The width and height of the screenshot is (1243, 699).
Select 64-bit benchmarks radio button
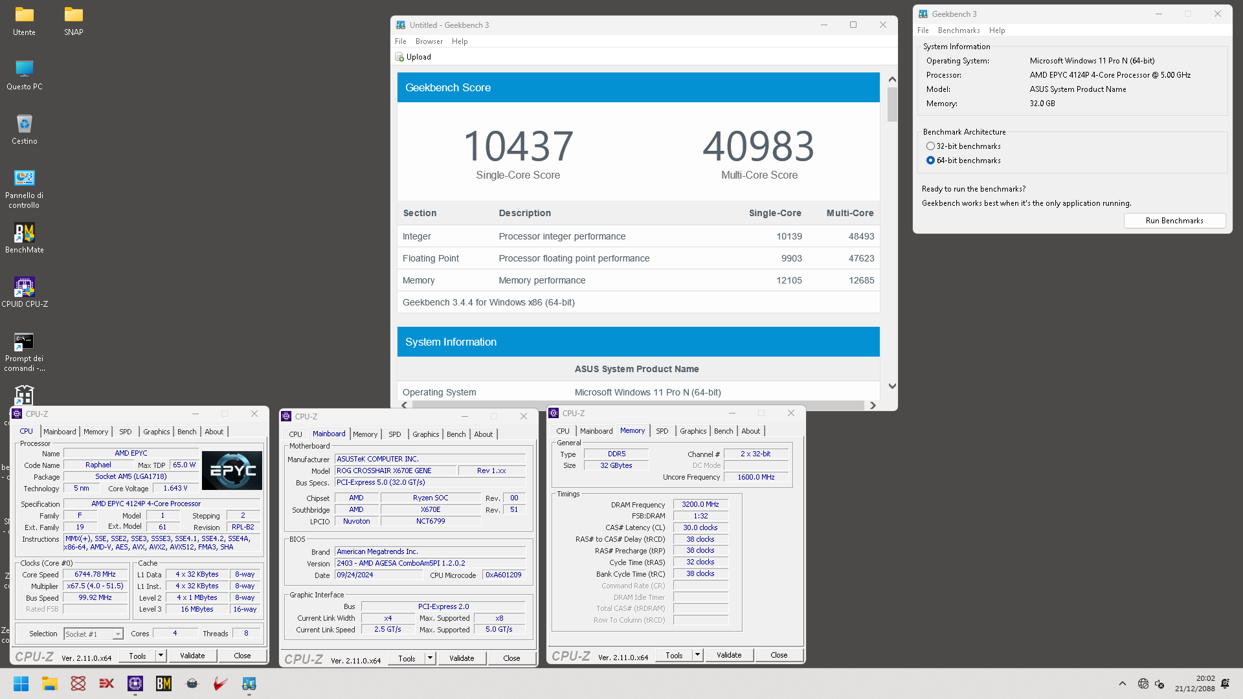[x=930, y=161]
